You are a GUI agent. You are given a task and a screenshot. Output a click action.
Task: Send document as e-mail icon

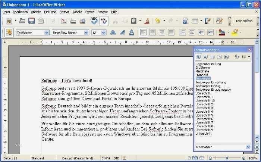pyautogui.click(x=41, y=21)
